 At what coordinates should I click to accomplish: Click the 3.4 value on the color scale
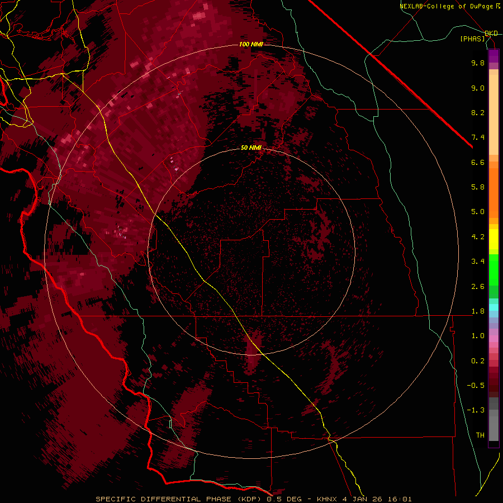coord(478,262)
